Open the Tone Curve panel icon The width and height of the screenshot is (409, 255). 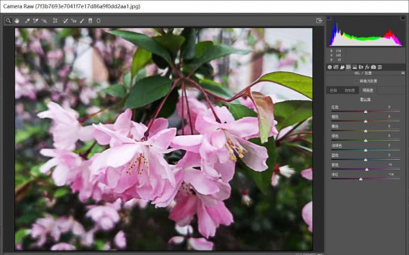tap(336, 67)
